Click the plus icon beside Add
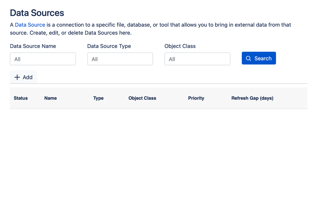The image size is (314, 207). tap(17, 77)
